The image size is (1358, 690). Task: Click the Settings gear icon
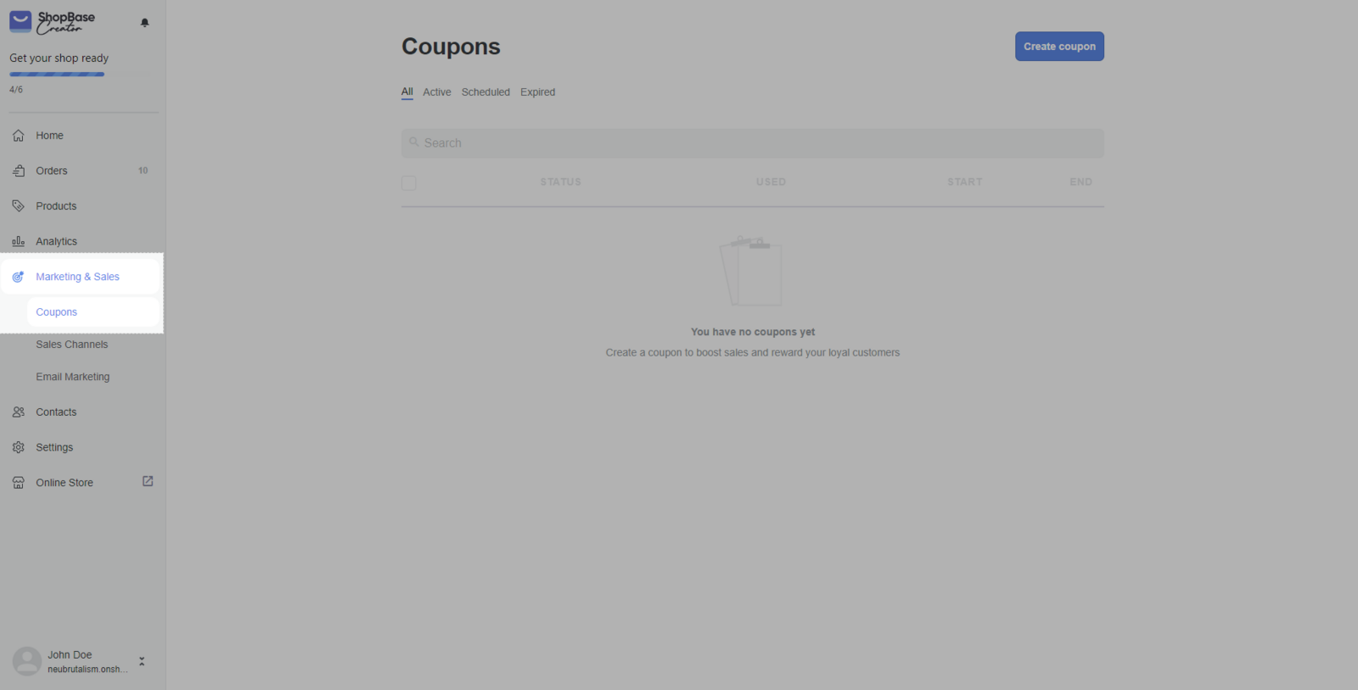(x=18, y=447)
